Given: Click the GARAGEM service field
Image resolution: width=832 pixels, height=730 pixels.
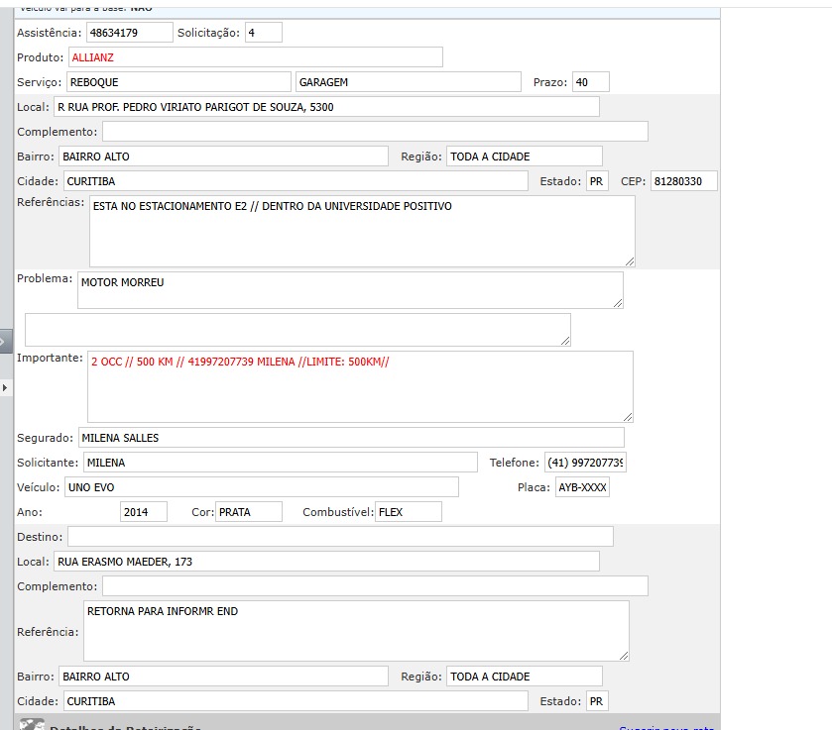Looking at the screenshot, I should click(x=409, y=82).
